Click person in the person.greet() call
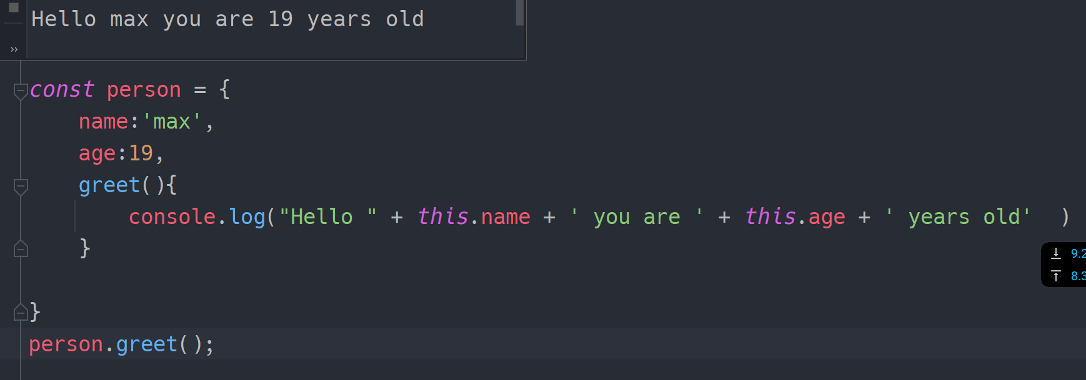Image resolution: width=1086 pixels, height=380 pixels. tap(66, 344)
